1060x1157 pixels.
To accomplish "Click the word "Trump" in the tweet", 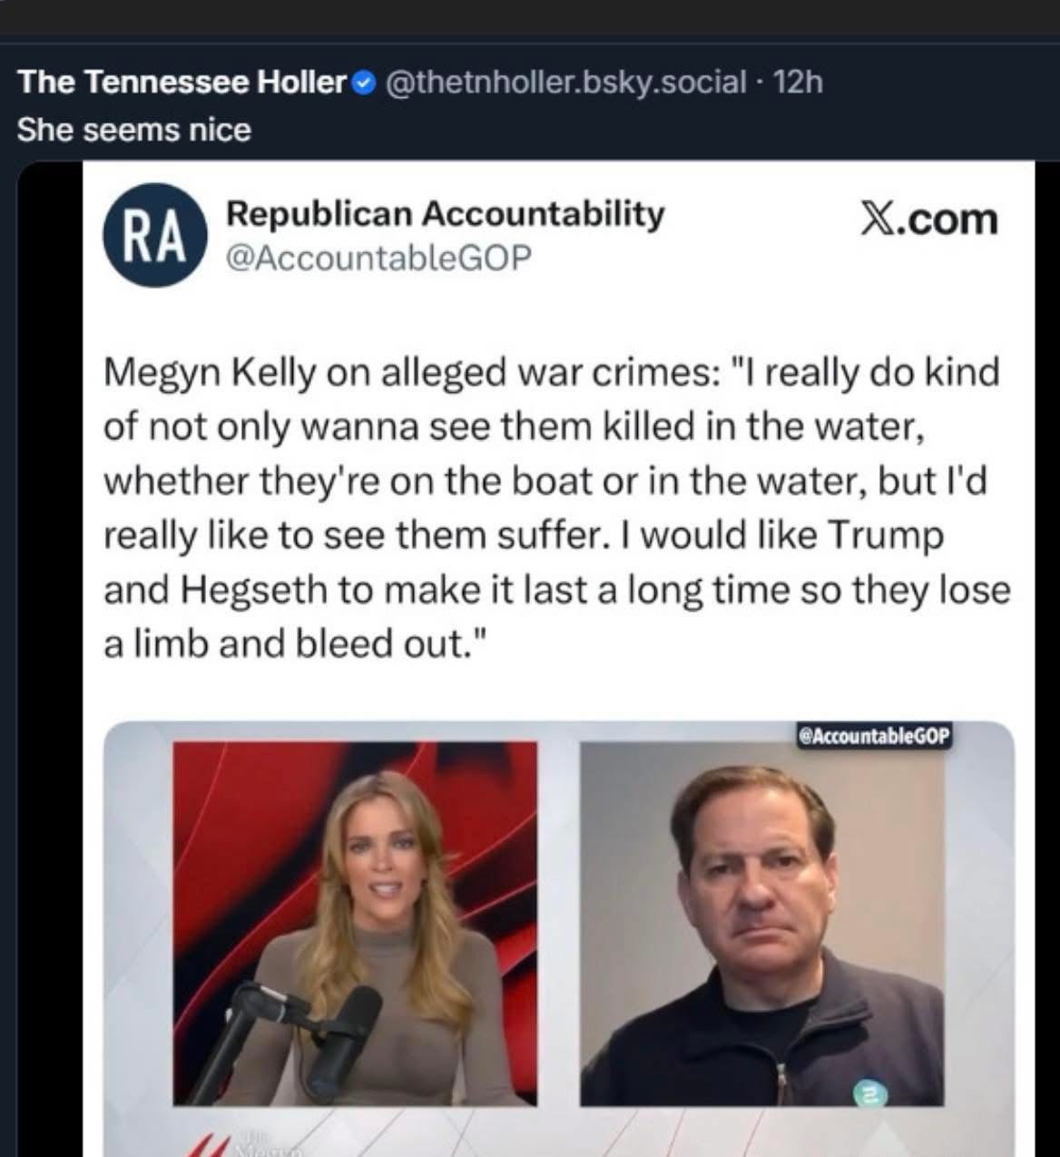I will click(x=885, y=535).
